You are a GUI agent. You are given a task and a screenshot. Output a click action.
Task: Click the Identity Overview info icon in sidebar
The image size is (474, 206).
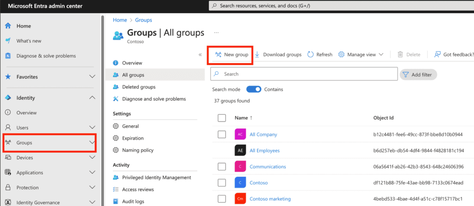point(8,112)
